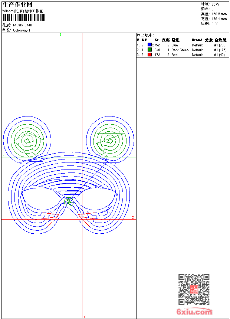Click the green nose stitch between the eyes
The width and height of the screenshot is (230, 319).
click(x=69, y=202)
